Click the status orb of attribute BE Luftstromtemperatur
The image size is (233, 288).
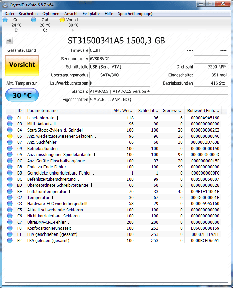(10, 191)
